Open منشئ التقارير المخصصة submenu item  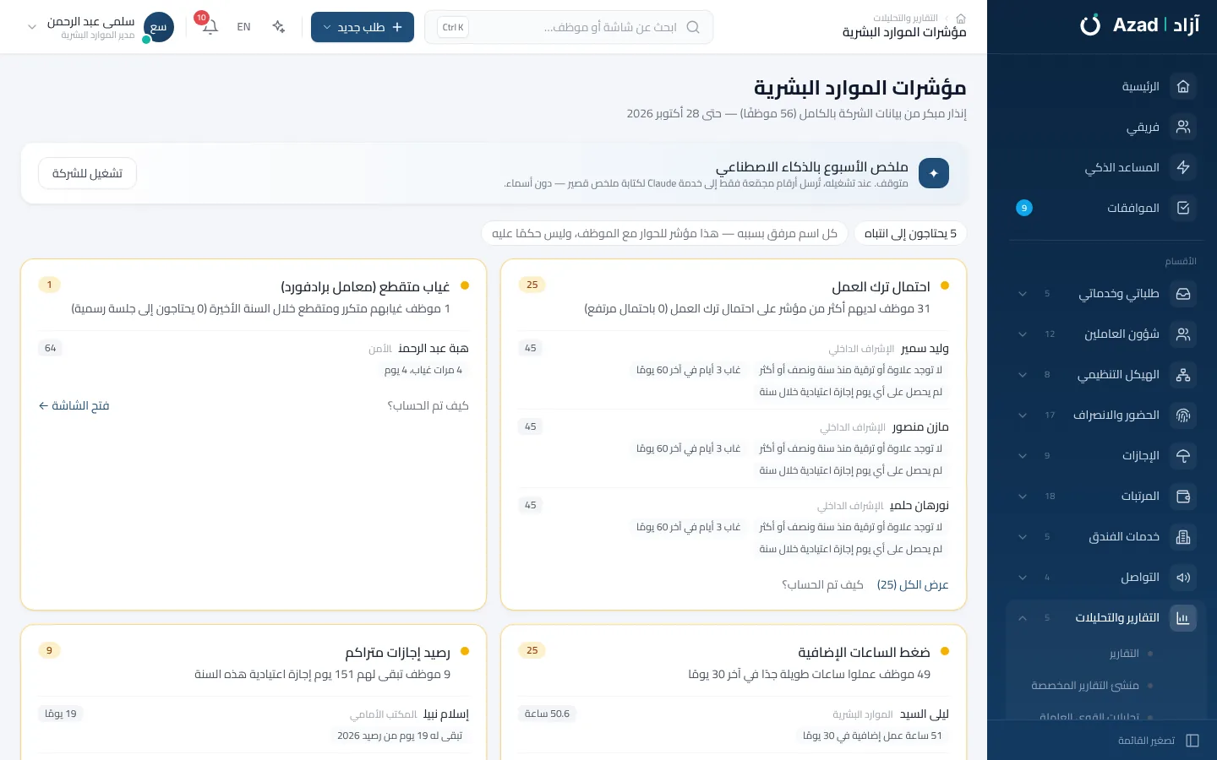(x=1085, y=686)
